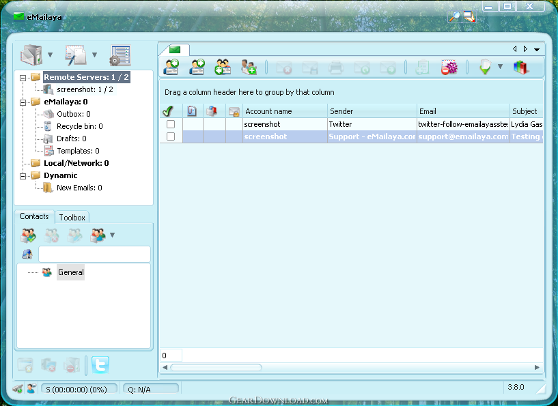
Task: Click the right tab scroll arrow
Action: 525,49
